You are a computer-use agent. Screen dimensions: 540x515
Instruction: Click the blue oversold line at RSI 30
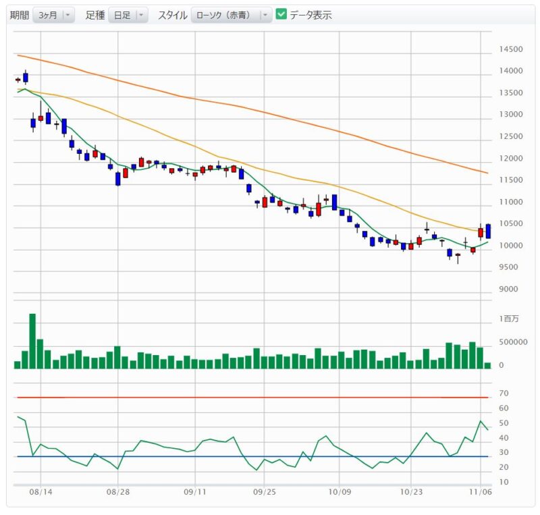pyautogui.click(x=252, y=456)
